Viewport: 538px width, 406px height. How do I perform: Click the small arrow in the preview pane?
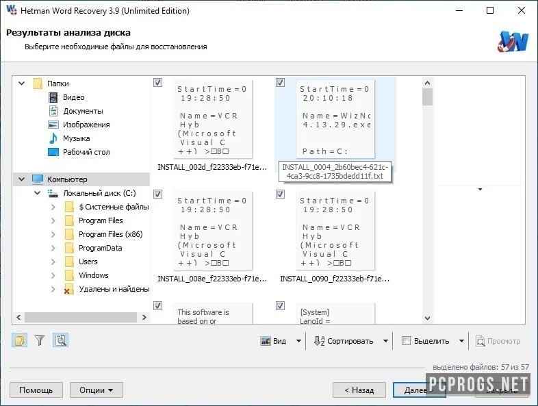(480, 190)
